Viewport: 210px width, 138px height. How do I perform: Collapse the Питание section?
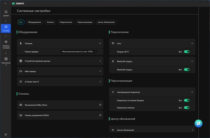(100, 43)
